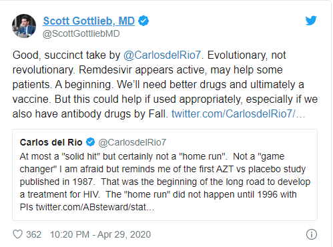Like the tweet with the heart icon

tap(17, 234)
